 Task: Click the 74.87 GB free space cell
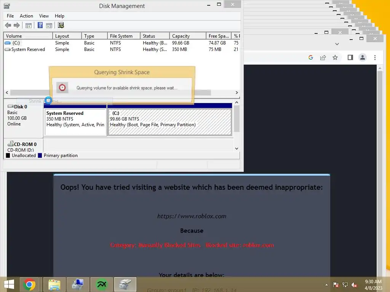pos(217,43)
